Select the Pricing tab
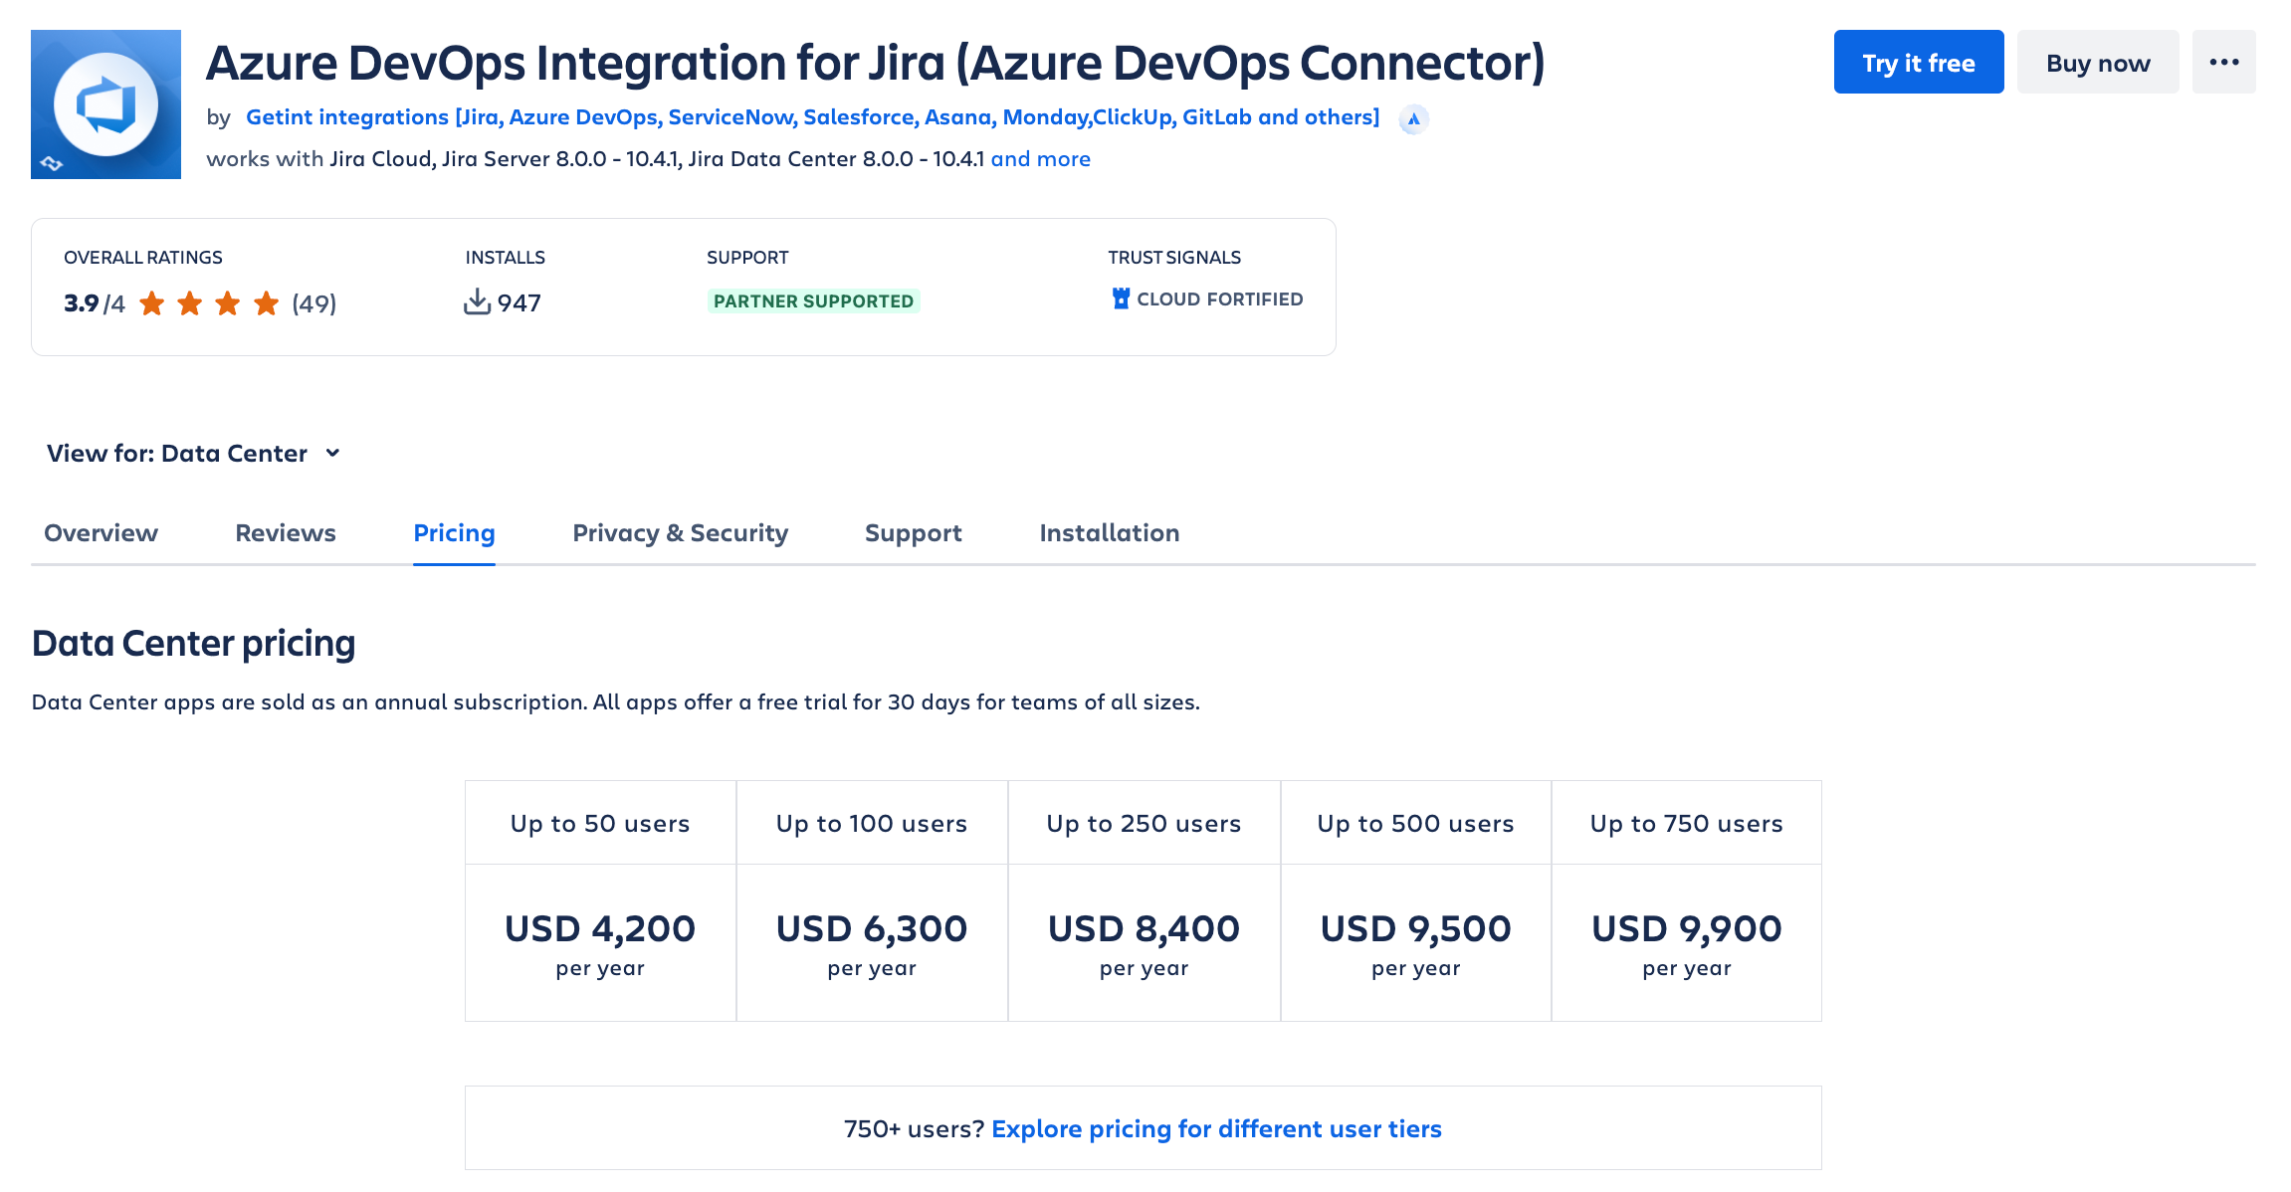This screenshot has width=2291, height=1192. coord(454,533)
